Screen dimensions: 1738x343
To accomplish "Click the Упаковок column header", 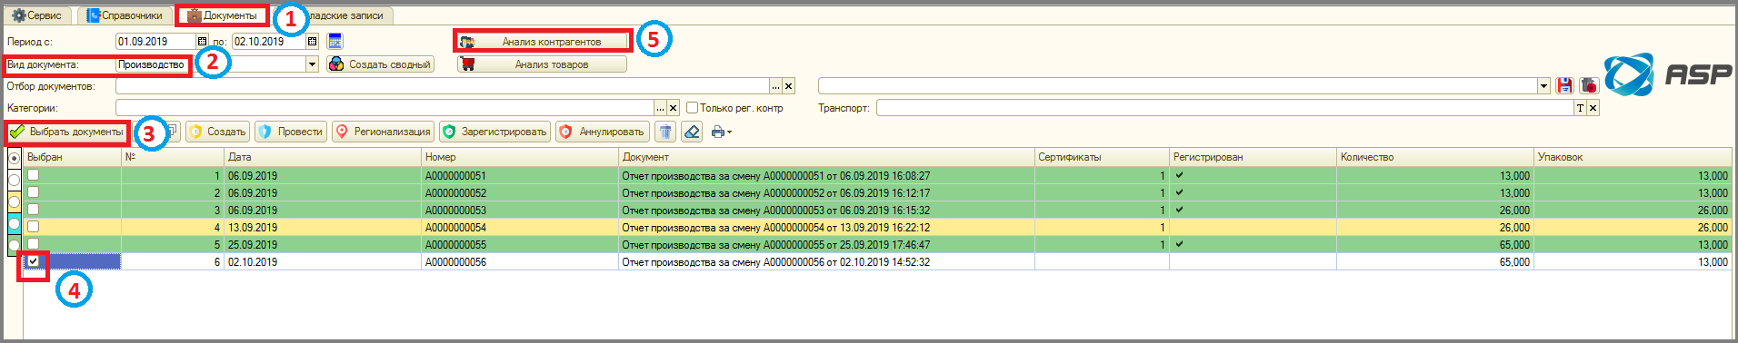I will 1633,157.
